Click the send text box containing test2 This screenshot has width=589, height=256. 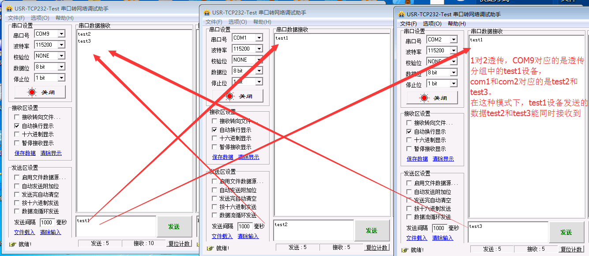point(314,230)
